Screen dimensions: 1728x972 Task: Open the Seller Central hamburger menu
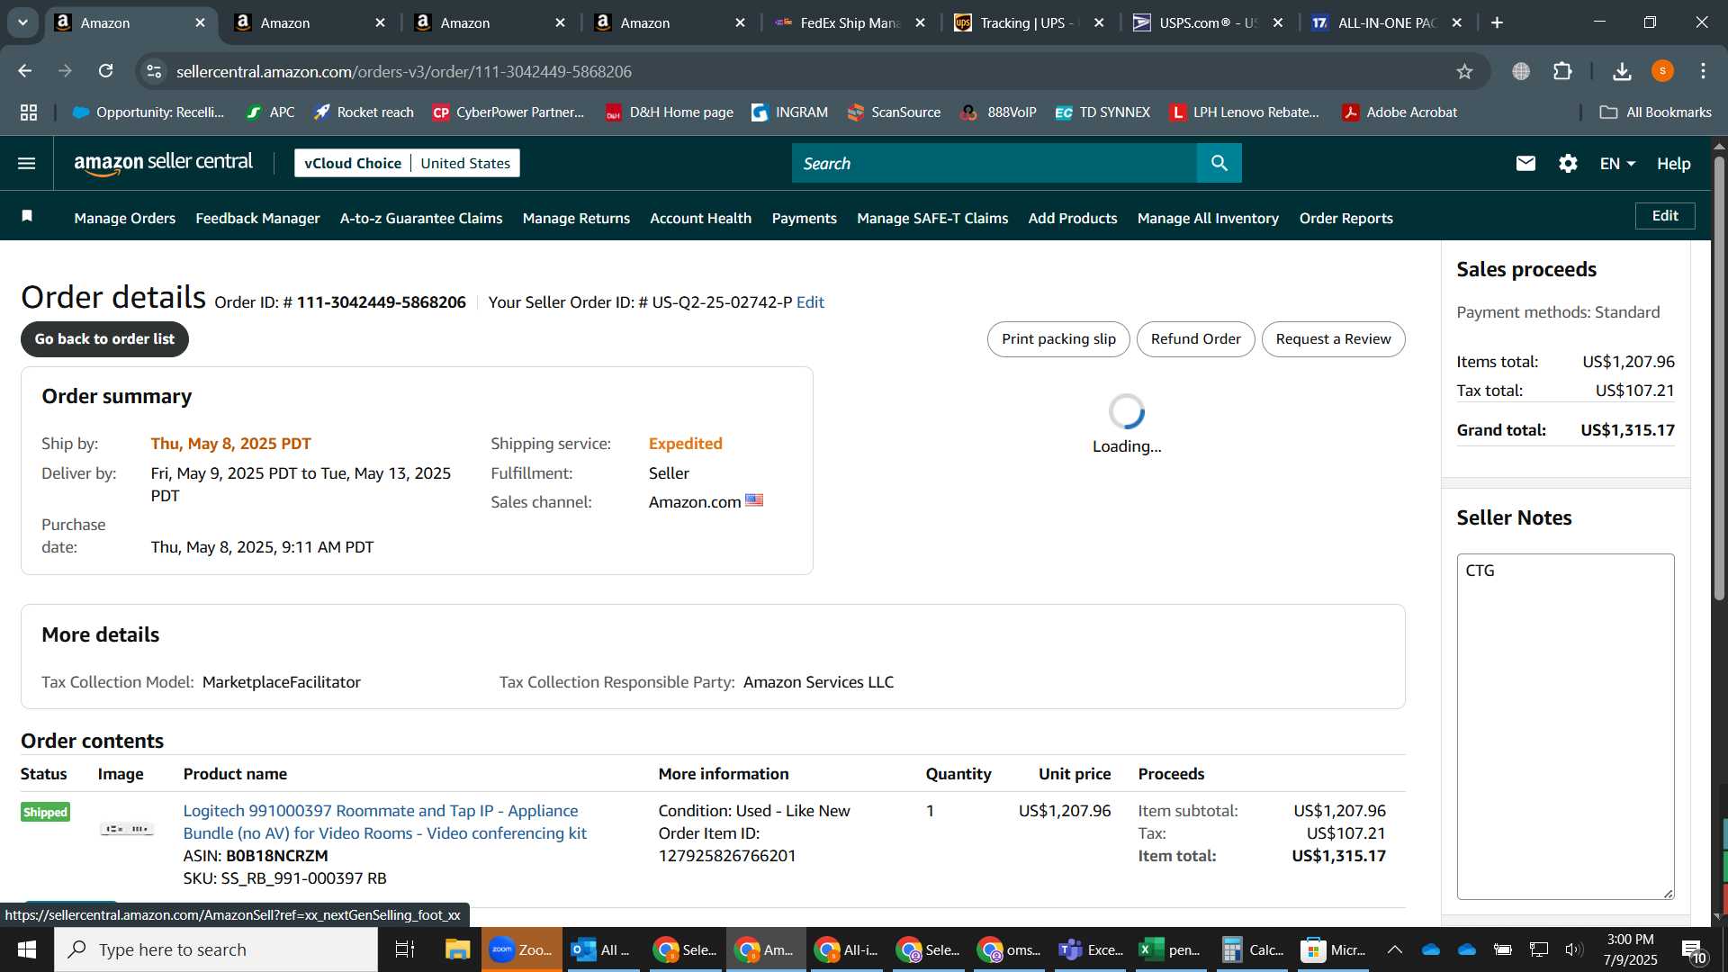point(27,163)
